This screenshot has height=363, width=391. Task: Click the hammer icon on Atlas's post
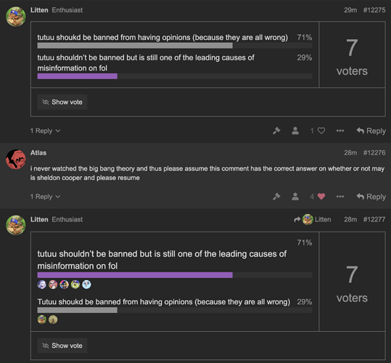point(276,197)
